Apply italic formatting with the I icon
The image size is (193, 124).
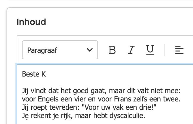(x=130, y=50)
